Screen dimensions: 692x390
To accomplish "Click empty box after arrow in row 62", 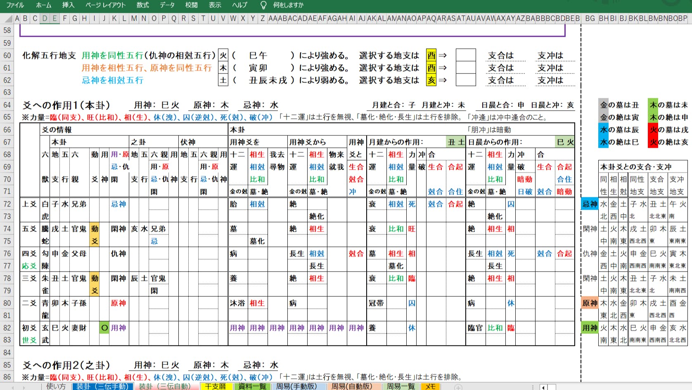I will (x=466, y=80).
